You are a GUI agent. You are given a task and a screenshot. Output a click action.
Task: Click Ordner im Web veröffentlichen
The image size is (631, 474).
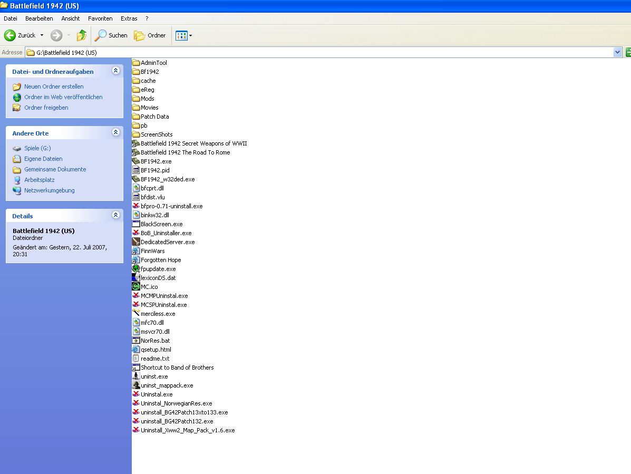(x=63, y=97)
